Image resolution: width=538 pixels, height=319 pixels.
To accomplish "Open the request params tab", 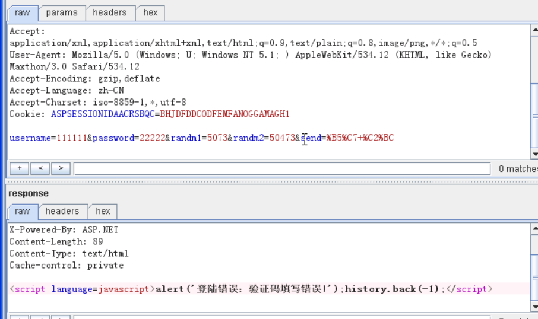I will pyautogui.click(x=62, y=13).
